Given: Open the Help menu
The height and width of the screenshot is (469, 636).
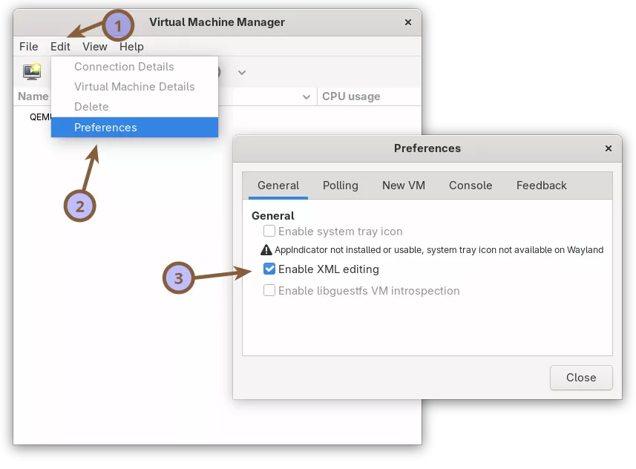Looking at the screenshot, I should click(131, 46).
